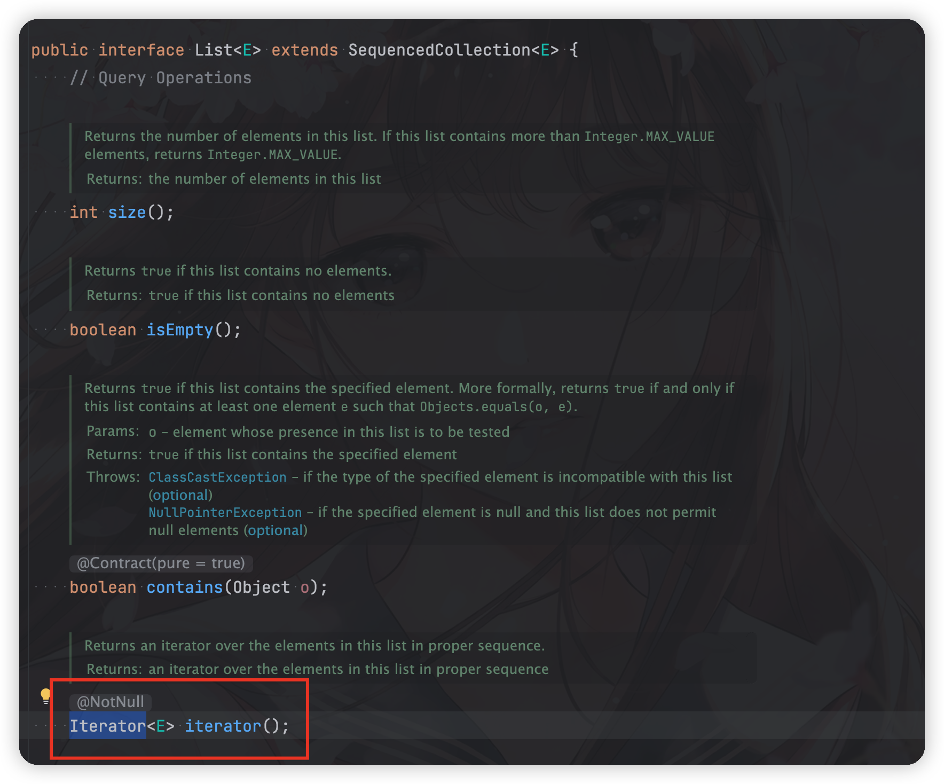This screenshot has width=944, height=784.
Task: Click the List interface name
Action: (x=214, y=50)
